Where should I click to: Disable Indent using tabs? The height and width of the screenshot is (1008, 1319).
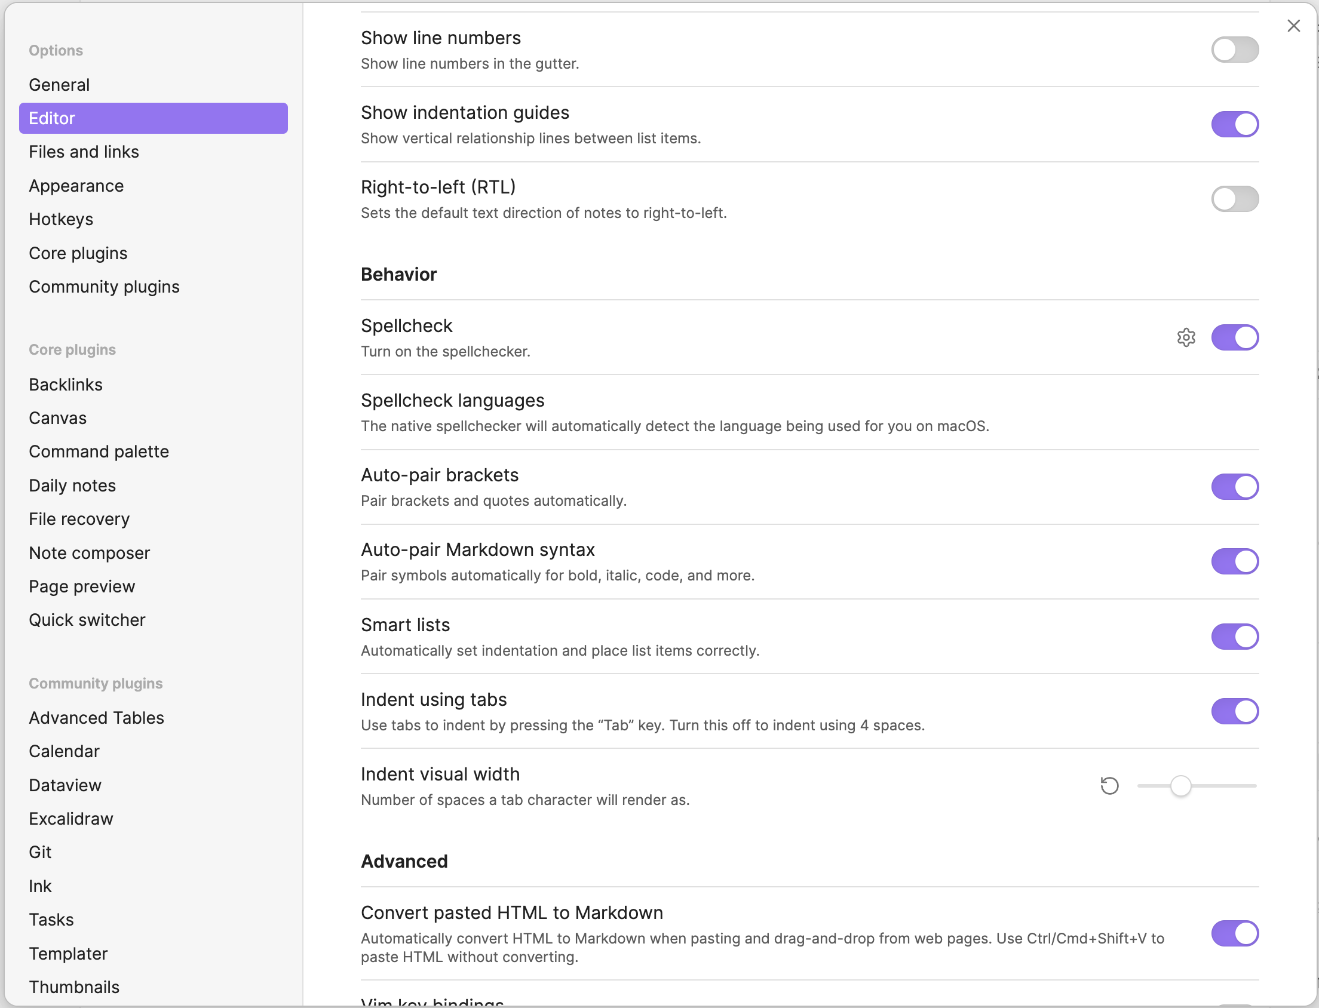[x=1234, y=711]
